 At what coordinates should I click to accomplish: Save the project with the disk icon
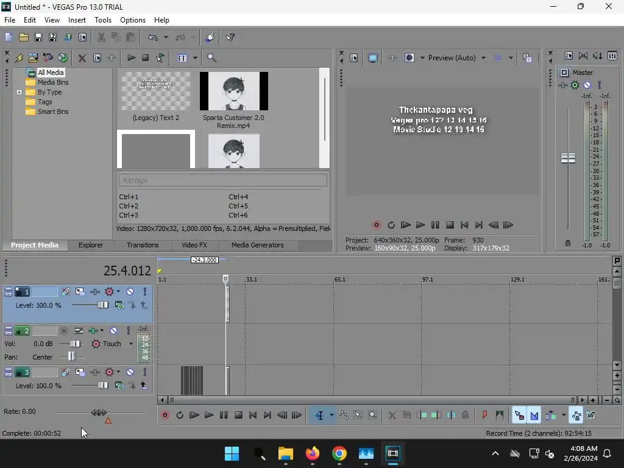38,37
